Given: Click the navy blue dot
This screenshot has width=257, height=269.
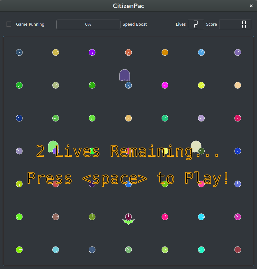Looking at the screenshot, I should (19, 118).
